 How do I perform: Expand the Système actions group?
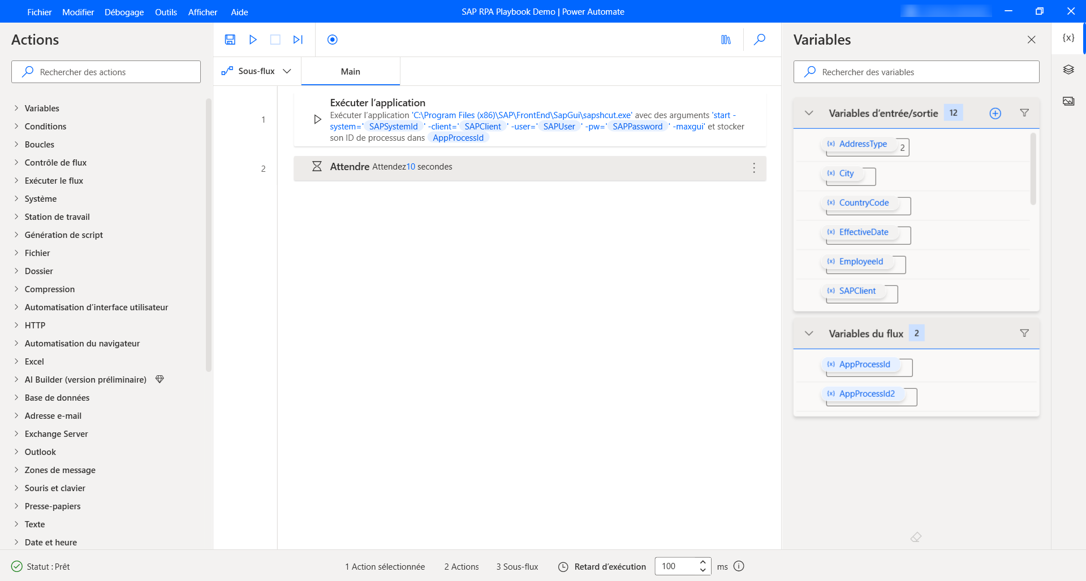[16, 198]
